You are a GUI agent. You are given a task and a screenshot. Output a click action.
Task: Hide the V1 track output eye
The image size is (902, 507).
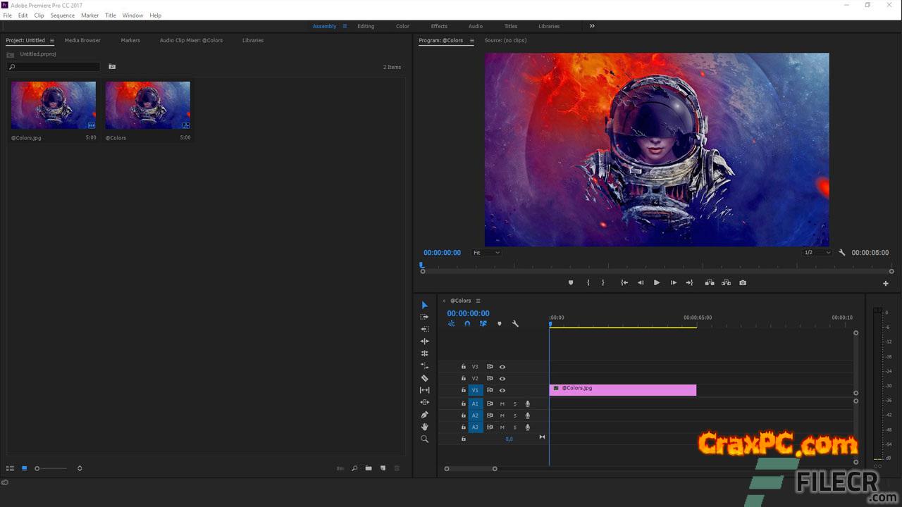(502, 390)
